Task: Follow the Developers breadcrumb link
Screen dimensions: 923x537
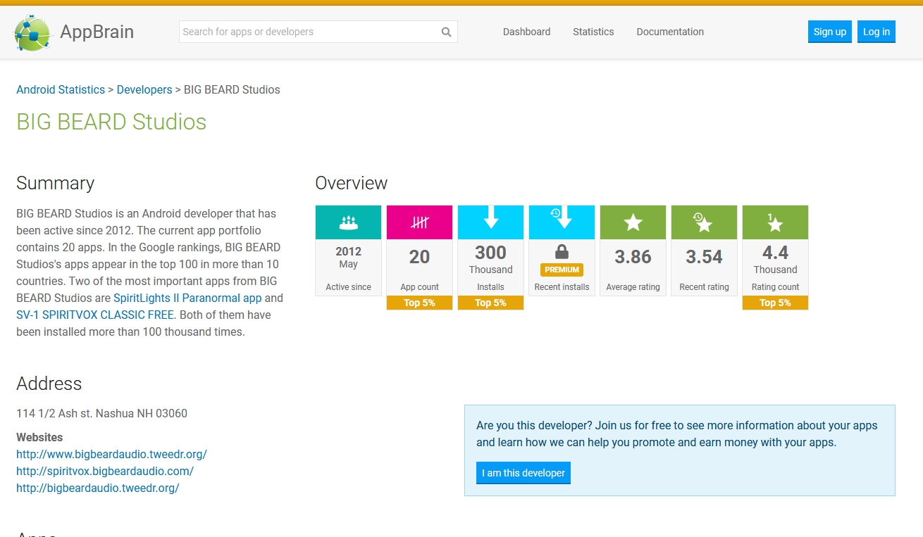Action: (x=144, y=89)
